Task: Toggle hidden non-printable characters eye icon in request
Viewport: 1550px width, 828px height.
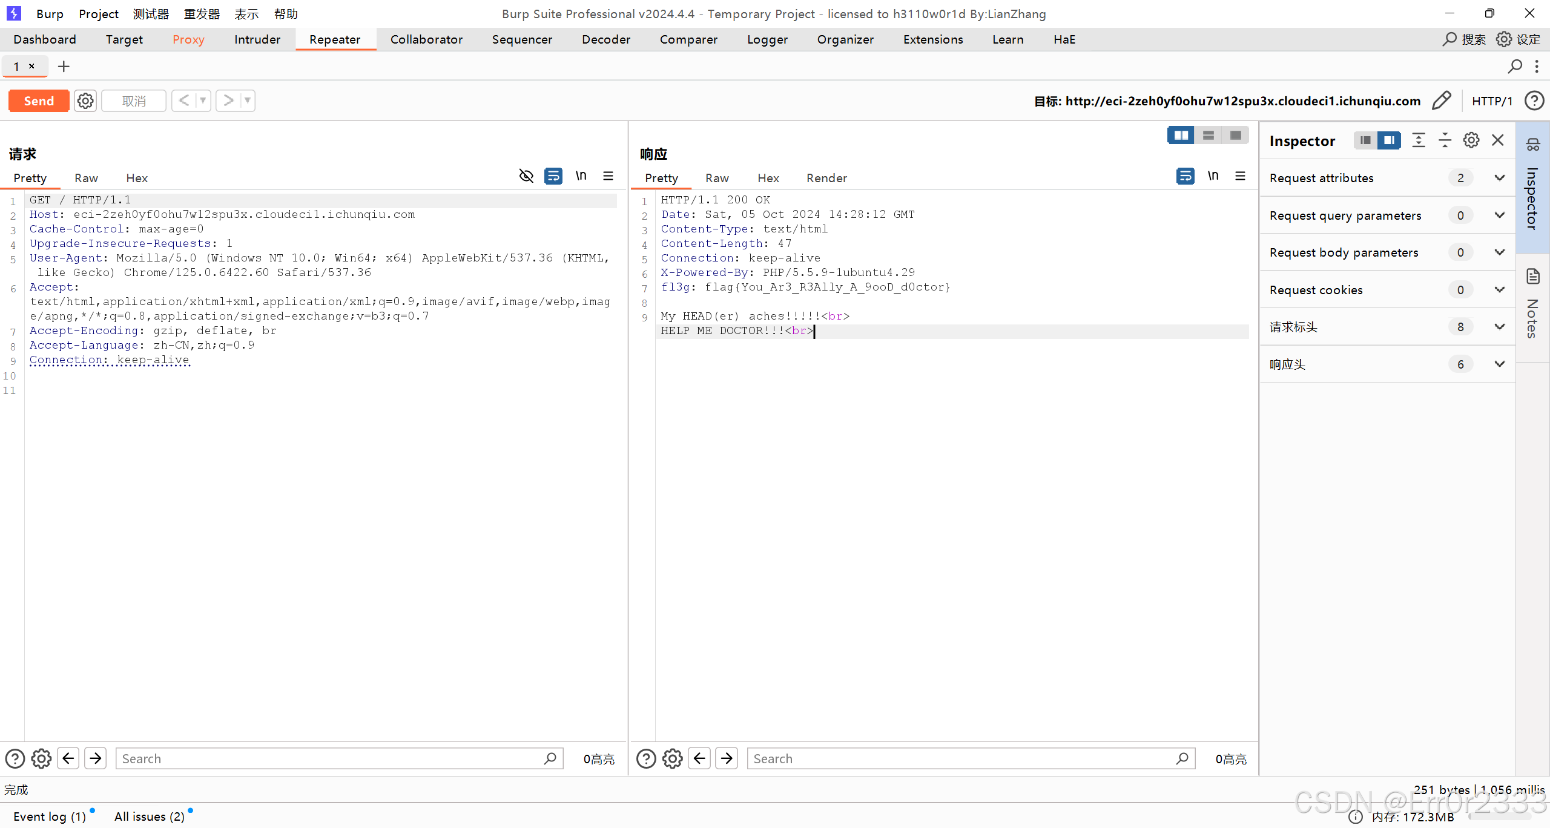Action: coord(526,176)
